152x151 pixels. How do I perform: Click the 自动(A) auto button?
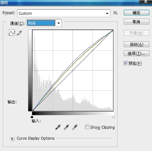[x=137, y=44]
